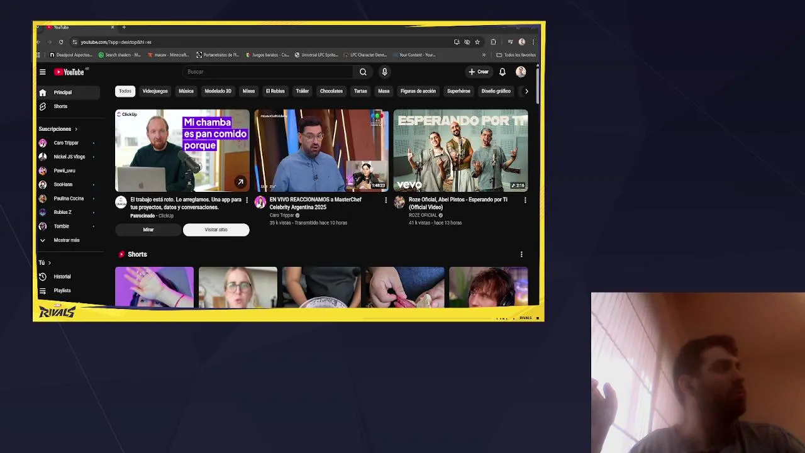The width and height of the screenshot is (805, 453).
Task: Select the Música filter chip
Action: point(186,91)
